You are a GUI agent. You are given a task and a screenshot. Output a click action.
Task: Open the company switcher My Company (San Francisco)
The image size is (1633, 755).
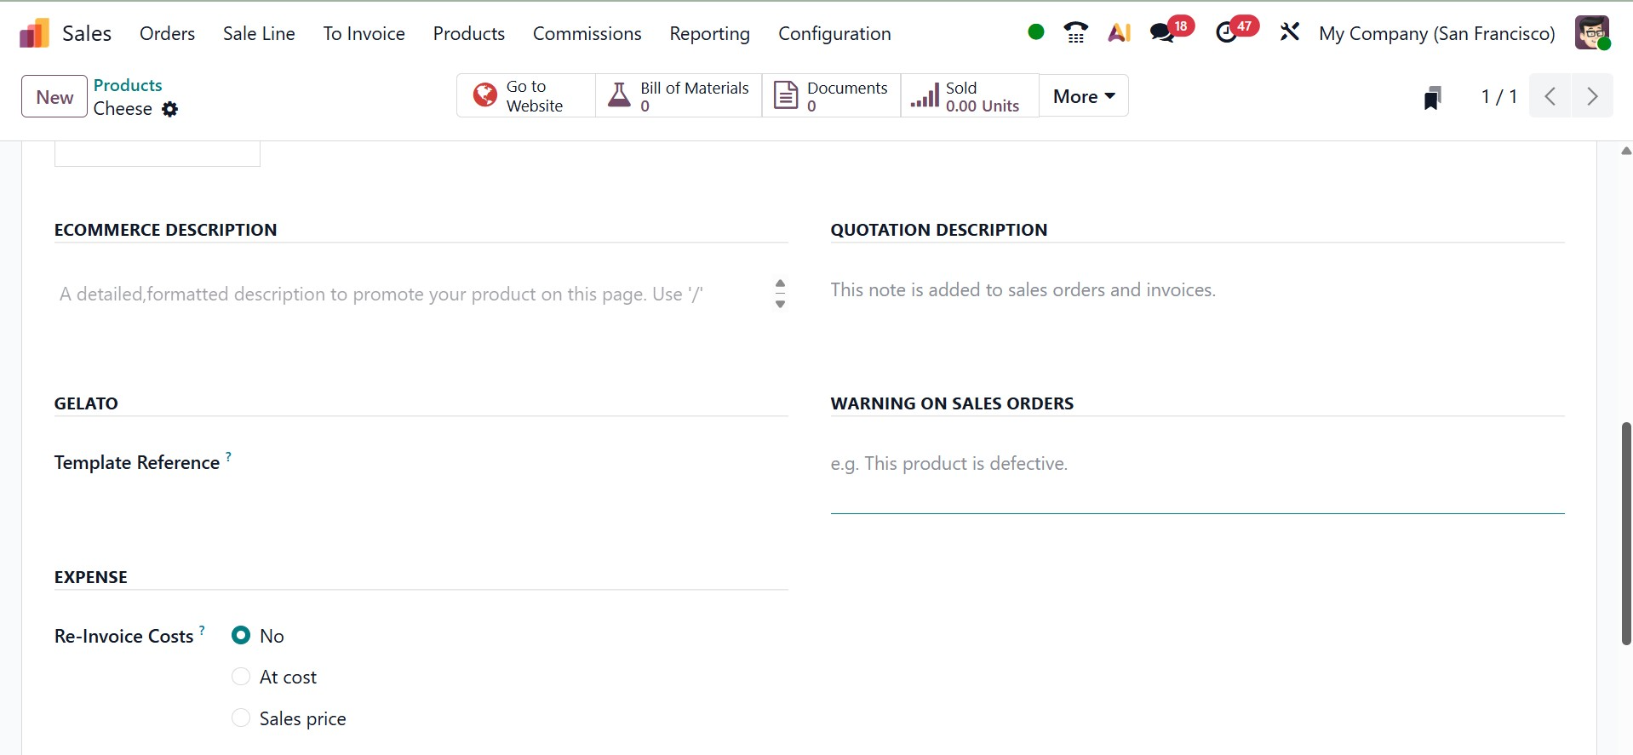pos(1436,34)
